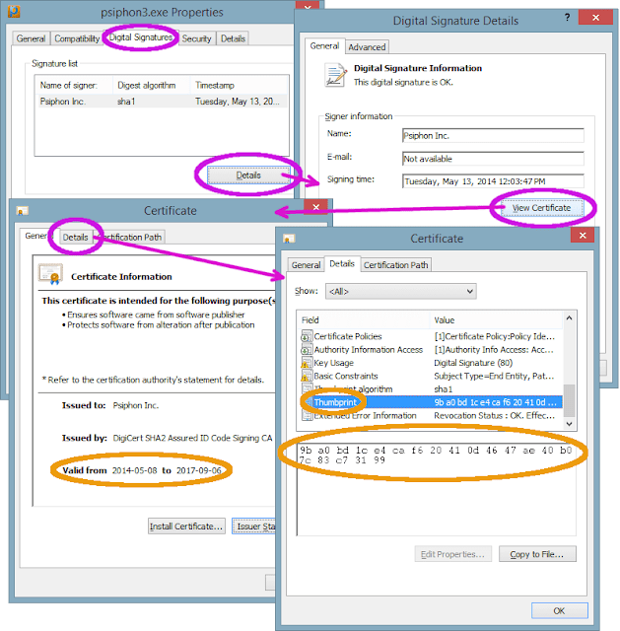Click the help question mark in Digital Signature Details
Viewport: 620px width, 631px height.
(567, 18)
